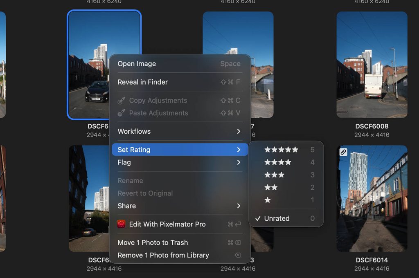Select the five-star rating
Viewport: 419px width, 278px height.
point(286,150)
